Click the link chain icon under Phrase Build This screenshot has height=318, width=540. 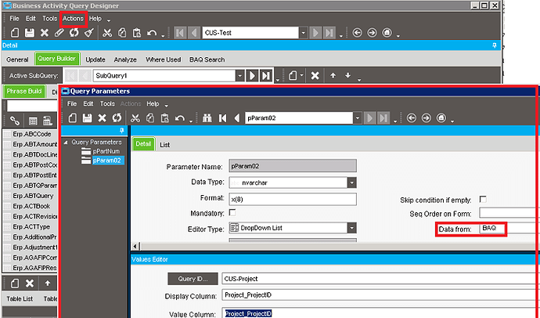coord(14,121)
